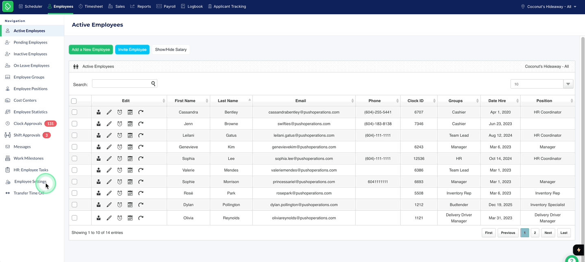This screenshot has width=585, height=262.
Task: Click pencil edit icon for Olivia Reynolds
Action: 109,218
